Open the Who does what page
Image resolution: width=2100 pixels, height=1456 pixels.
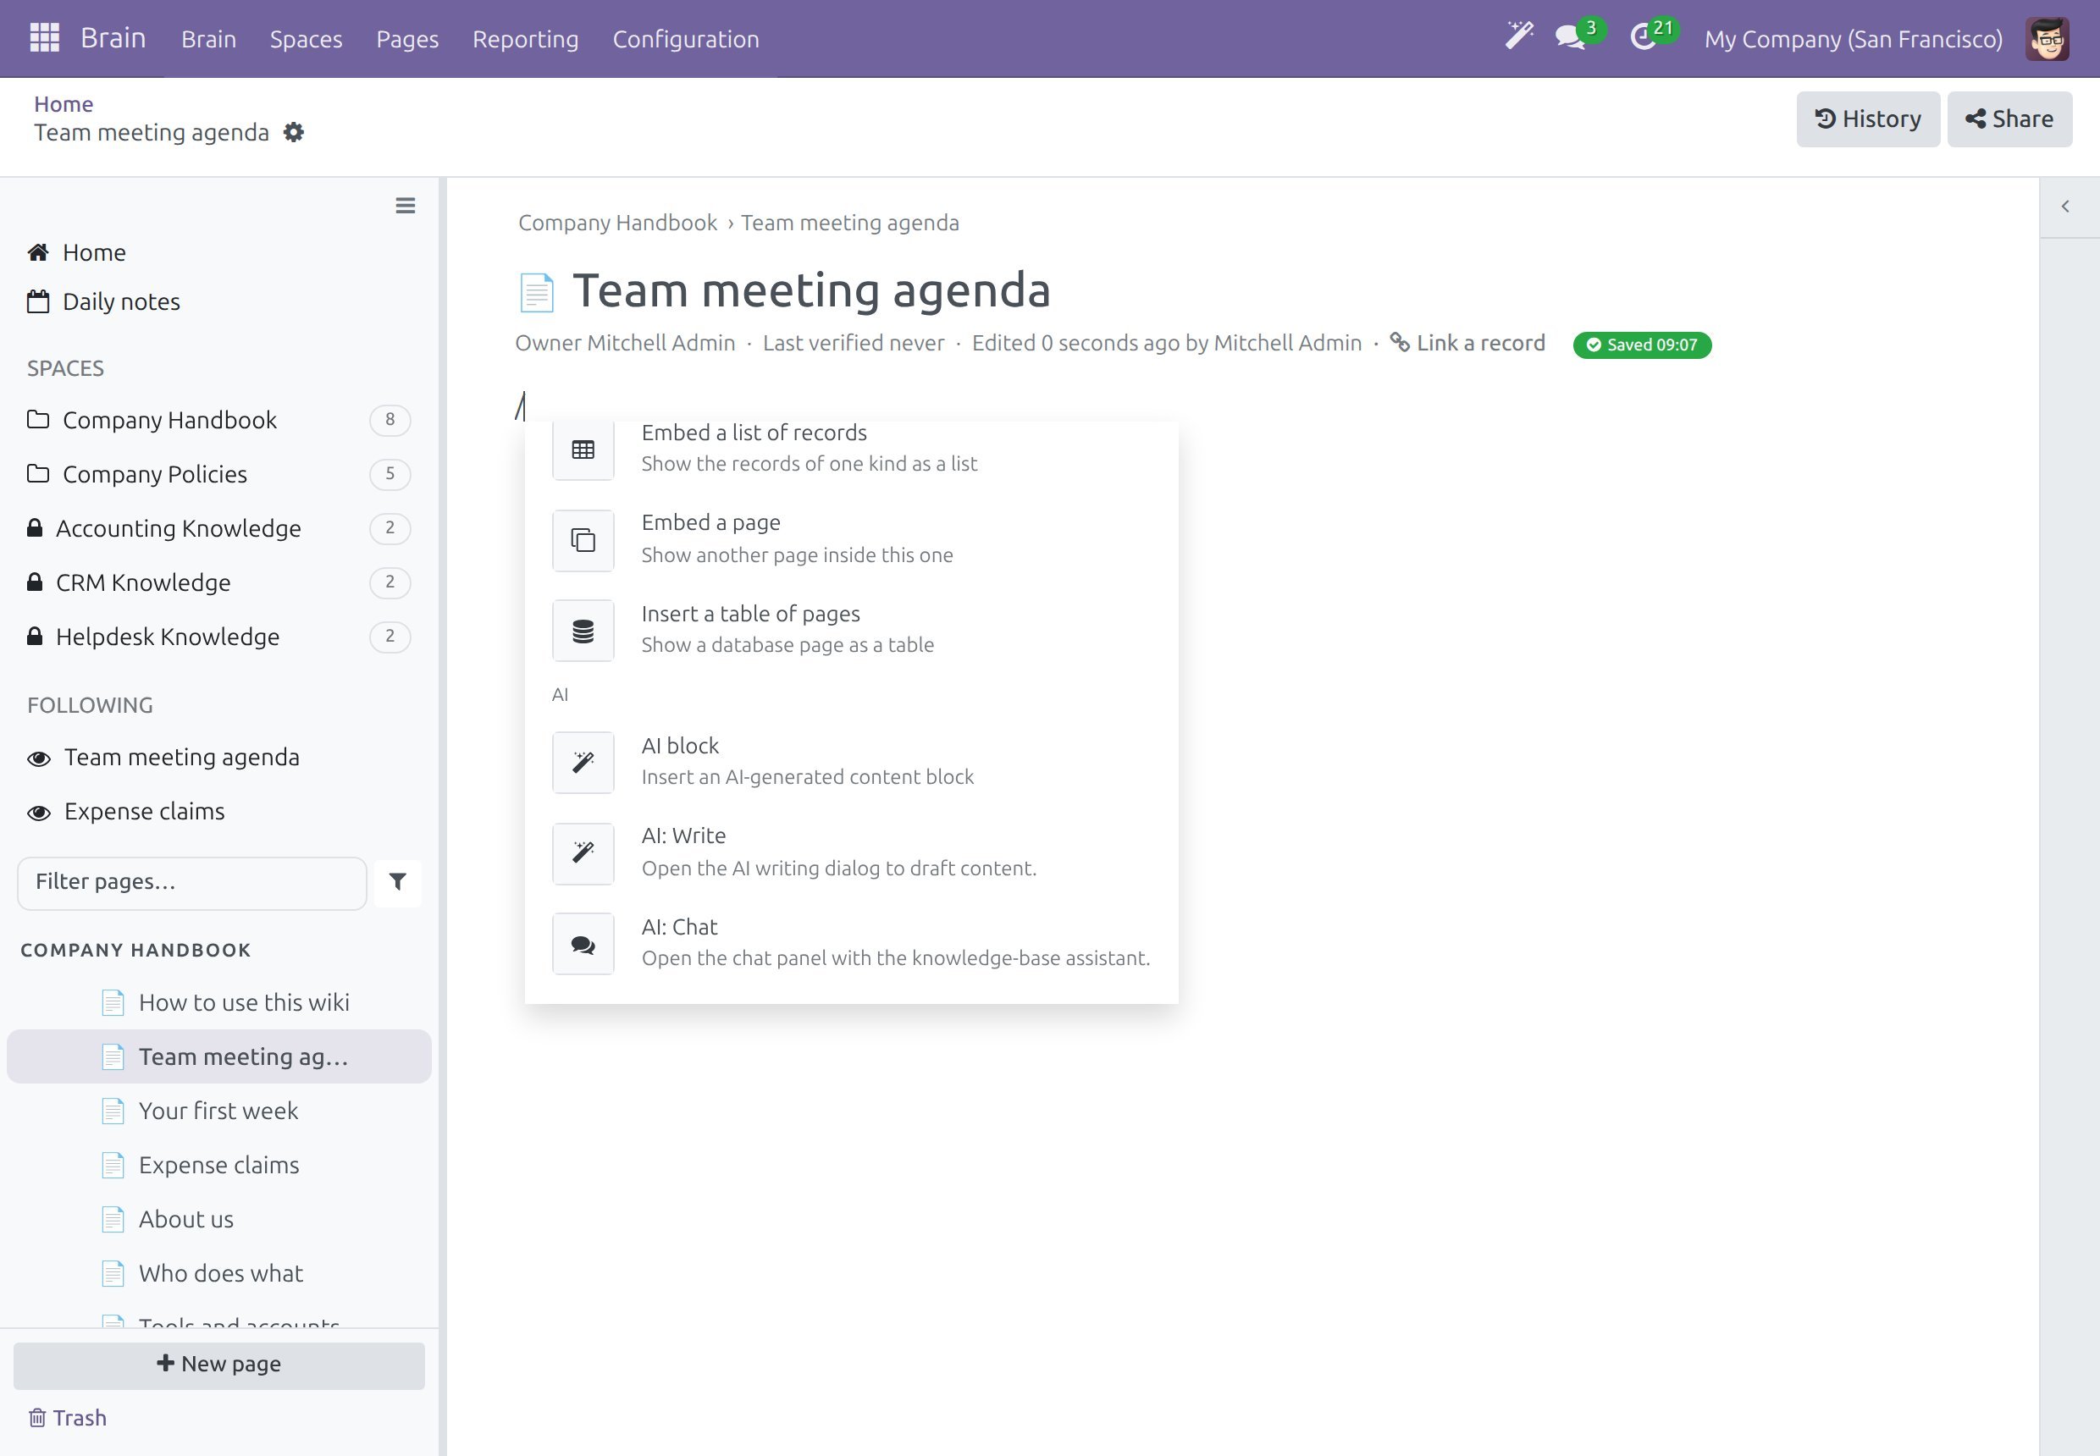[219, 1272]
